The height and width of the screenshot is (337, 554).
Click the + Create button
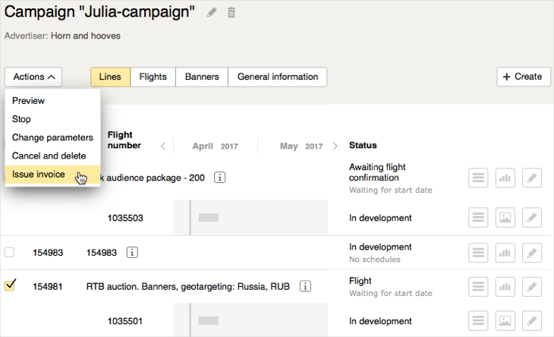[x=524, y=77]
